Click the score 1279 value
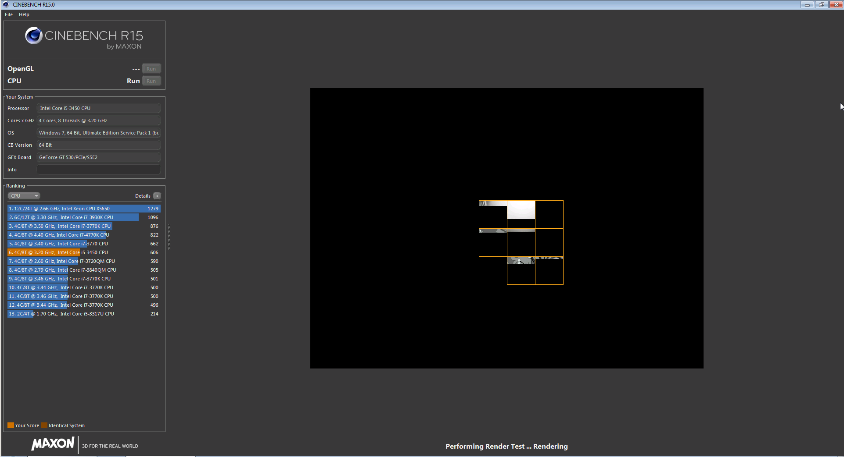The width and height of the screenshot is (844, 457). point(153,209)
